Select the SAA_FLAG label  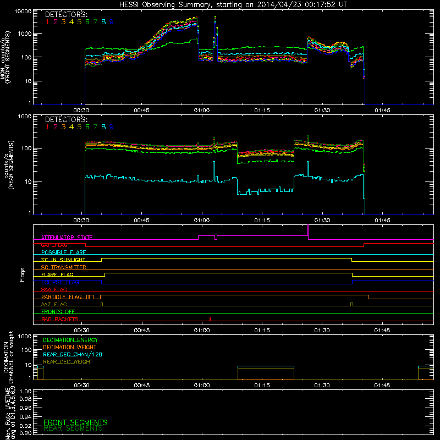point(54,289)
